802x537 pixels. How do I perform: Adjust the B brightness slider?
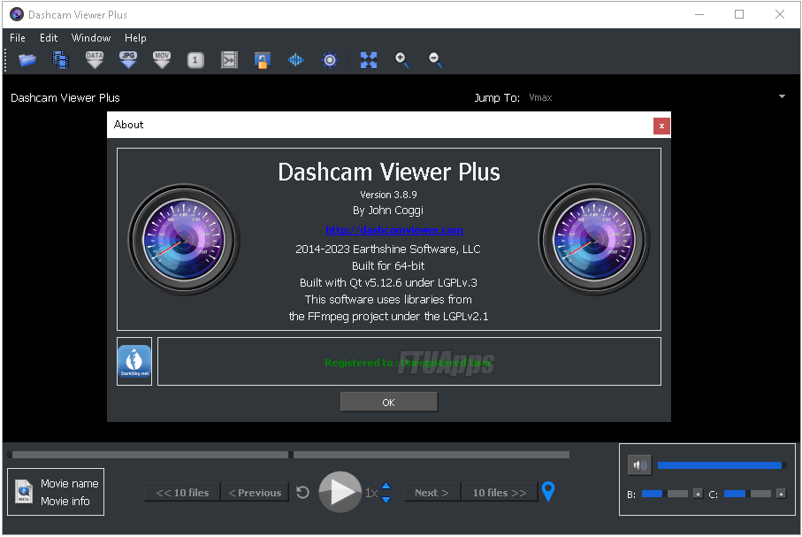pos(664,494)
